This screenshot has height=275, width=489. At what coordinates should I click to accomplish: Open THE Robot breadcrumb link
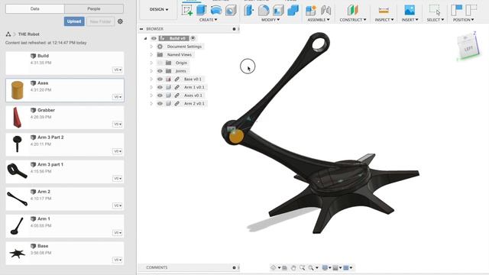[29, 34]
